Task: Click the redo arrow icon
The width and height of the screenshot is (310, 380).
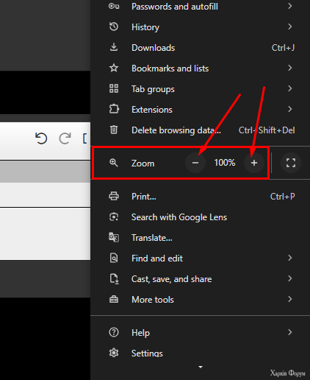Action: pyautogui.click(x=65, y=138)
